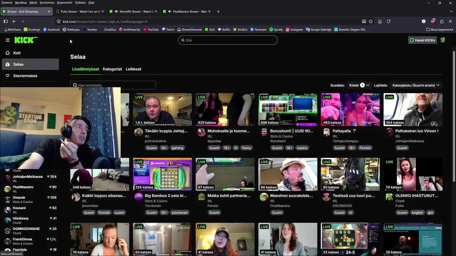Screen dimensions: 456x256
Task: Click the Pattayalla stream title
Action: coord(344,131)
